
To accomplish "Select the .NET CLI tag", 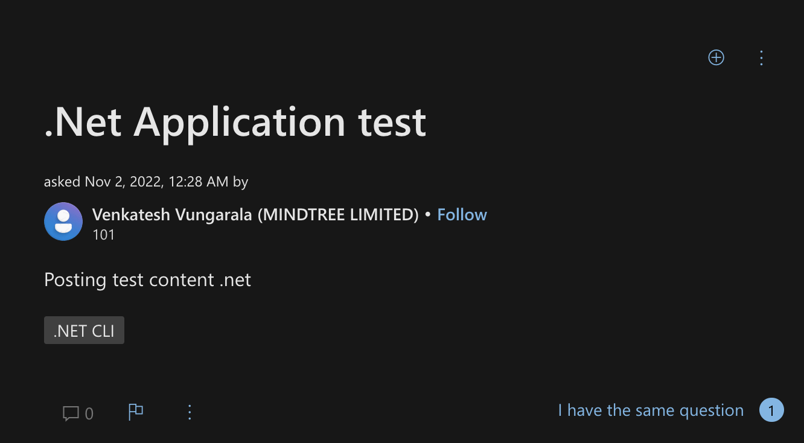I will coord(84,330).
